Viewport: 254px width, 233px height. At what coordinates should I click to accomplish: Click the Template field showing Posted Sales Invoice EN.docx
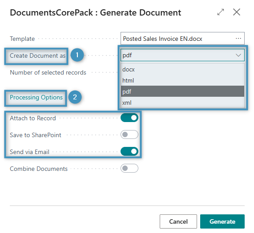pos(182,39)
